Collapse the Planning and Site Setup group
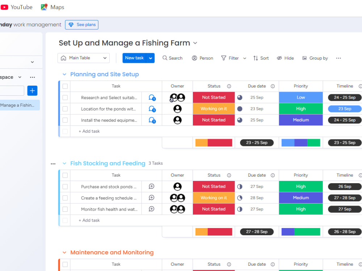Screen dimensions: 362x271 point(64,74)
